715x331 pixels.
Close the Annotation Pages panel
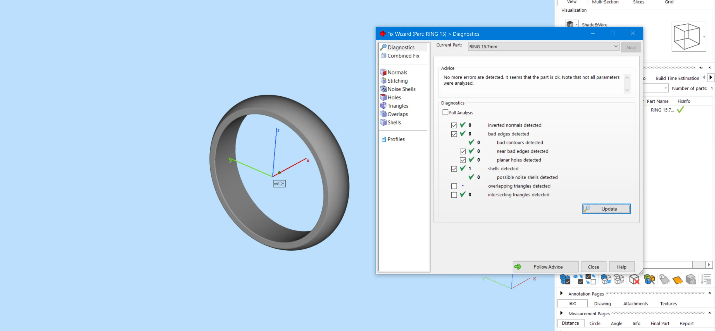pos(709,293)
